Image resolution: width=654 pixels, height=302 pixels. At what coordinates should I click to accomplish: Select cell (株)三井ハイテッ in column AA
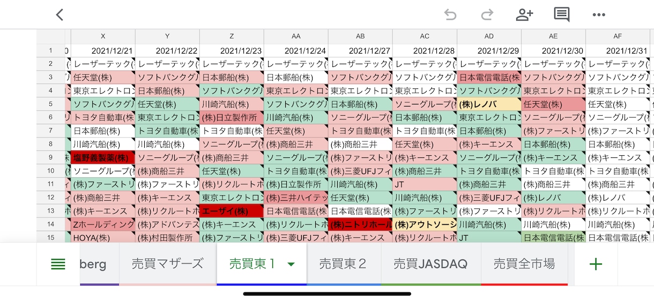coord(296,198)
